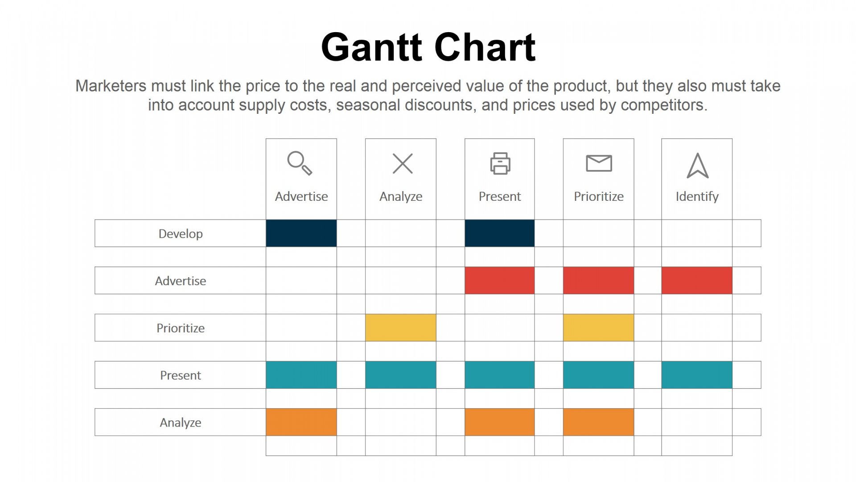856x482 pixels.
Task: Click the envelope icon above Prioritize
Action: [599, 163]
